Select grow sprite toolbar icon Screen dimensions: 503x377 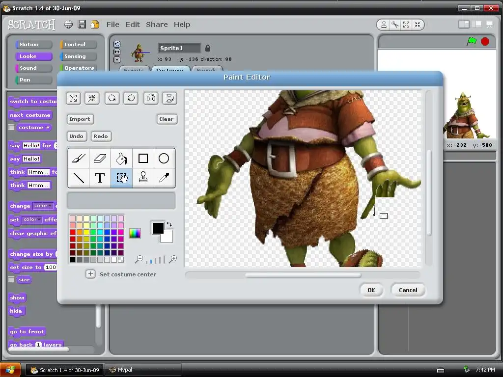tap(406, 25)
